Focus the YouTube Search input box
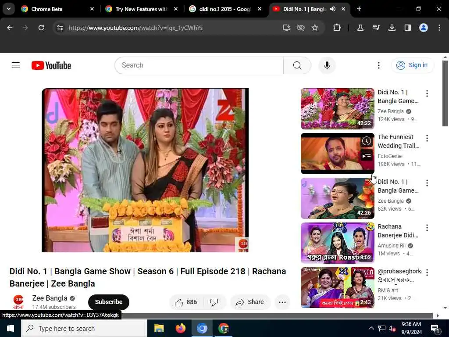Image resolution: width=449 pixels, height=337 pixels. coord(199,65)
